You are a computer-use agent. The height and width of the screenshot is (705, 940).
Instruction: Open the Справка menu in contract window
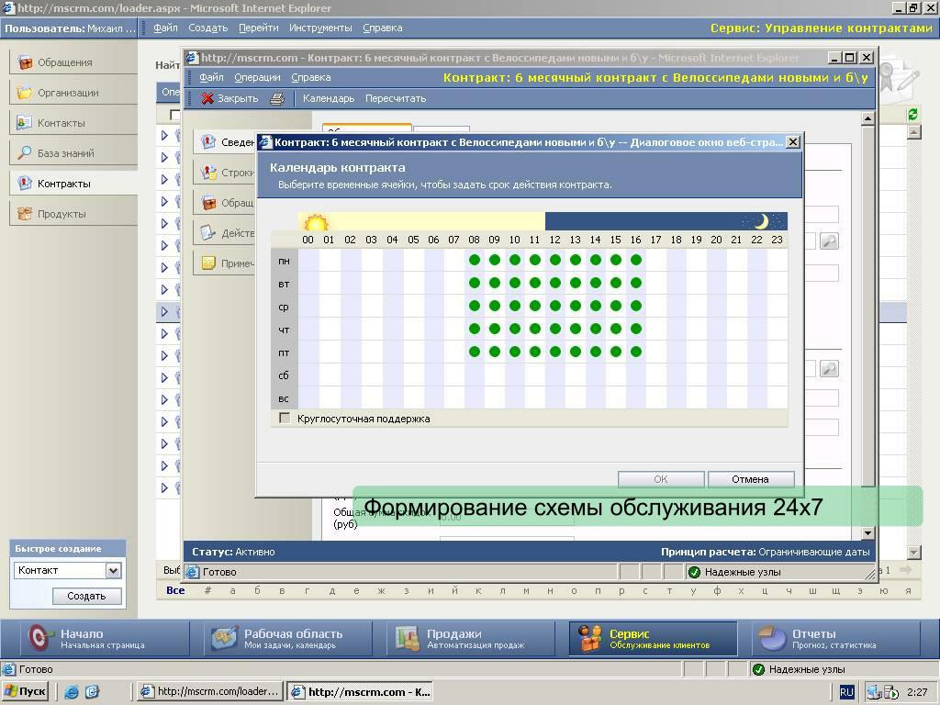coord(311,77)
